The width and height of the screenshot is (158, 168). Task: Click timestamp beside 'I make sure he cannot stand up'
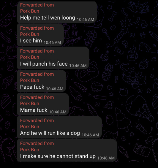point(106,158)
